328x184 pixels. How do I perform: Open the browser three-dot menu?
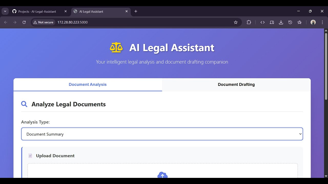322,22
